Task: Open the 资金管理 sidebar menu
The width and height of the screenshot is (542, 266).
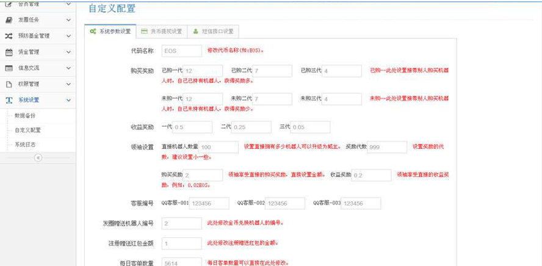Action: (38, 52)
